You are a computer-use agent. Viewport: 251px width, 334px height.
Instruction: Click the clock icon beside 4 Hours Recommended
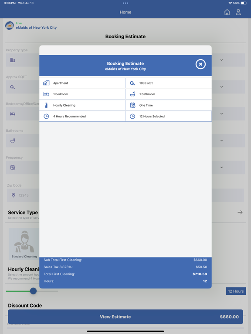tap(46, 116)
